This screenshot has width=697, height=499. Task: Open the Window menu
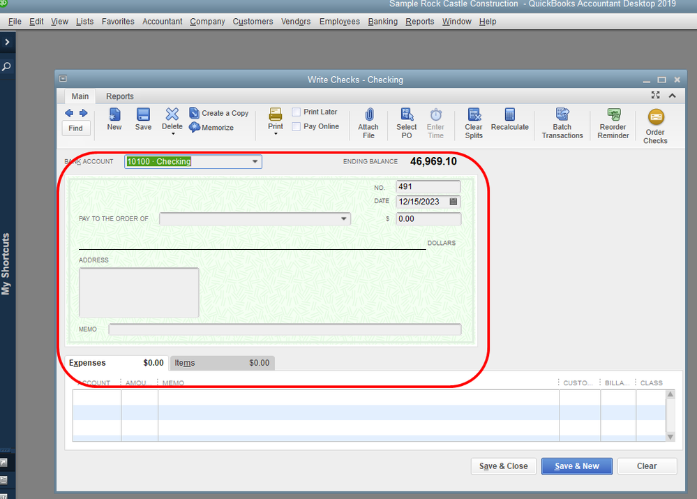pyautogui.click(x=456, y=22)
